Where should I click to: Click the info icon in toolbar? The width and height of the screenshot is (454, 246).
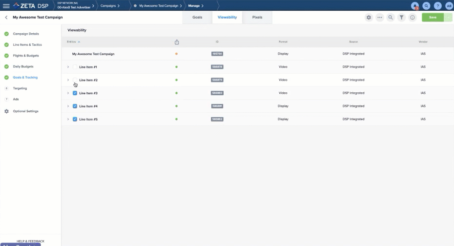413,17
